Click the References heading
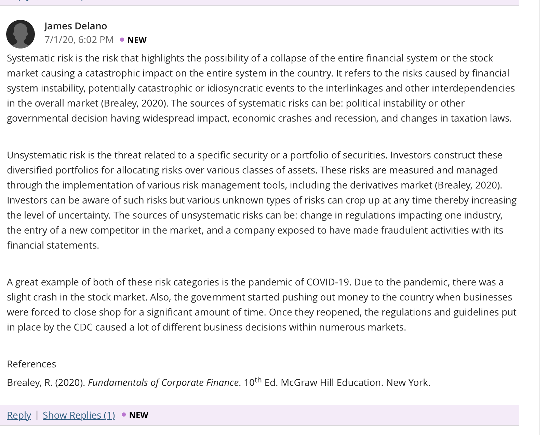This screenshot has width=547, height=435. click(31, 364)
